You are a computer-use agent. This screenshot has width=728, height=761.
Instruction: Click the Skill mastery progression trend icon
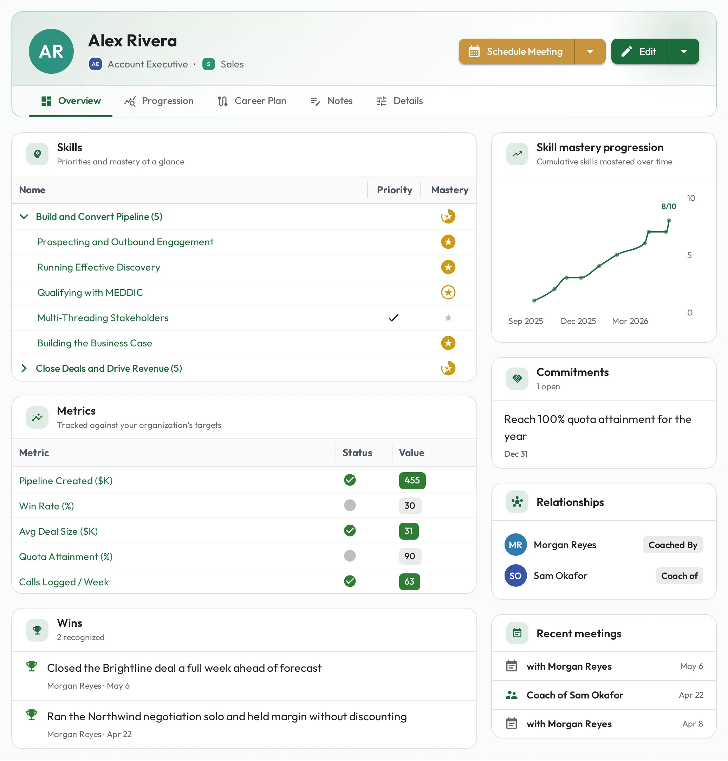tap(517, 154)
